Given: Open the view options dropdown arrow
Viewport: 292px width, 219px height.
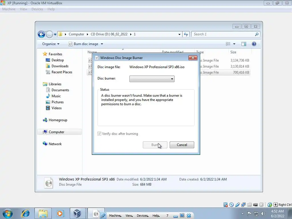Looking at the screenshot, I should [x=234, y=44].
